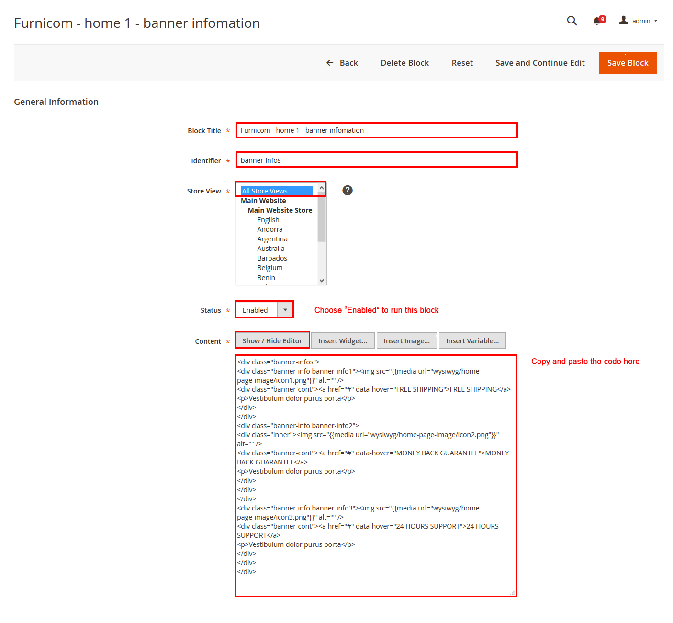The height and width of the screenshot is (623, 673).
Task: Click inside the Content code textarea
Action: pyautogui.click(x=376, y=476)
